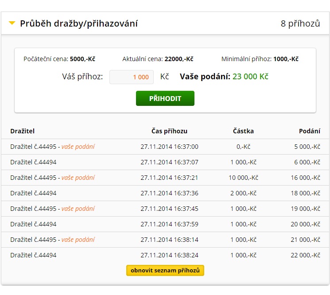Click the green PŘIHODIT button
This screenshot has width=330, height=295.
click(x=165, y=98)
